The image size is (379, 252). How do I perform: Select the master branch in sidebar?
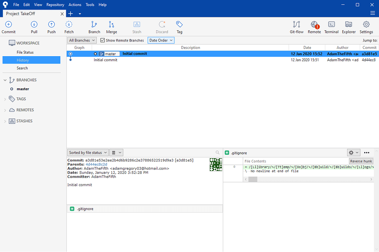23,89
